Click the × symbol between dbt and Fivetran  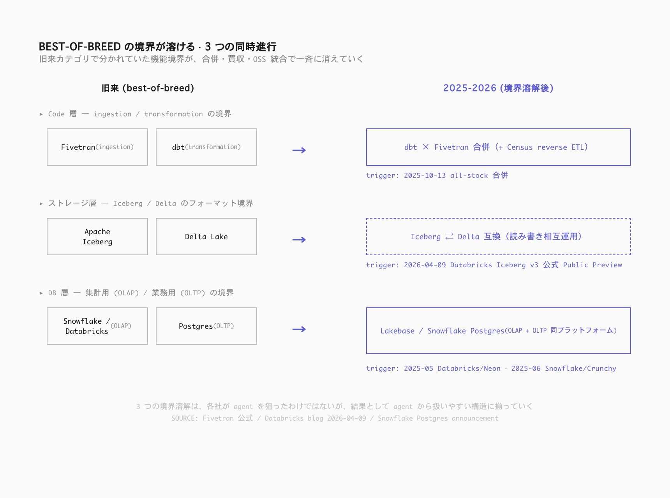pos(426,147)
